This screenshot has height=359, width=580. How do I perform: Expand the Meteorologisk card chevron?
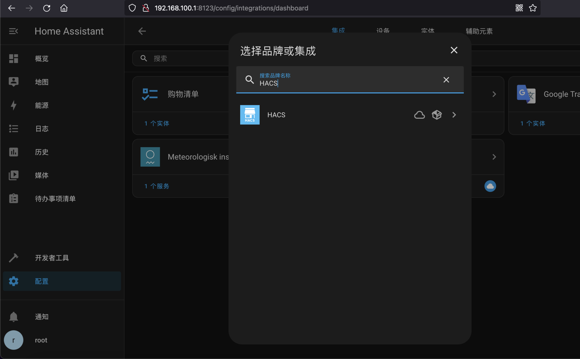click(494, 157)
